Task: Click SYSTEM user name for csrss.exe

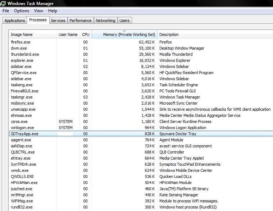Action: (x=65, y=121)
